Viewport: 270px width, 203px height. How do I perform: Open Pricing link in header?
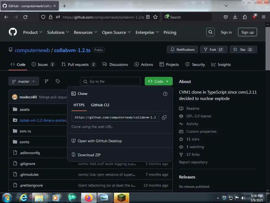(170, 33)
